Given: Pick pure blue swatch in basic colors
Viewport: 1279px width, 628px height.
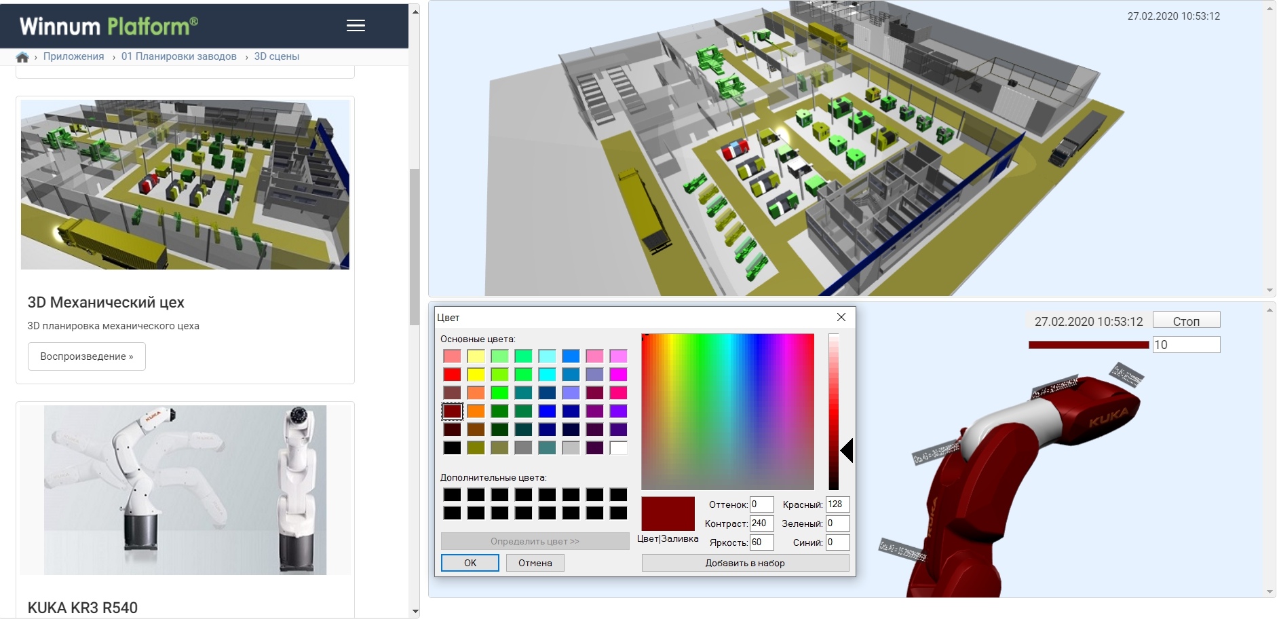Looking at the screenshot, I should coord(547,411).
